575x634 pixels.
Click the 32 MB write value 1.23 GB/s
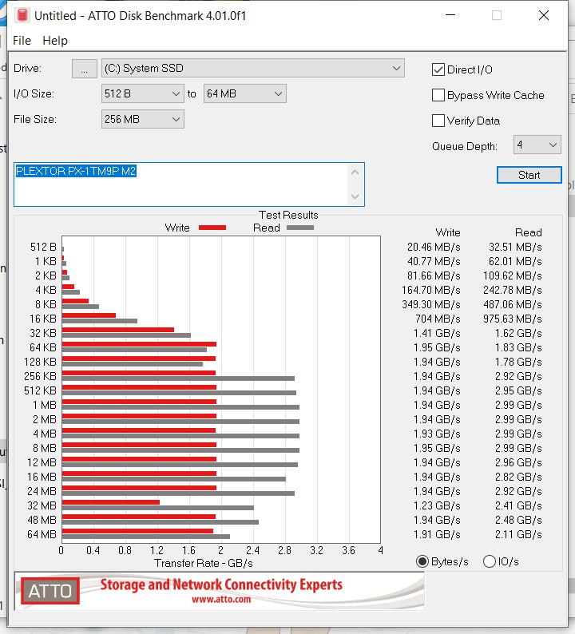click(437, 505)
